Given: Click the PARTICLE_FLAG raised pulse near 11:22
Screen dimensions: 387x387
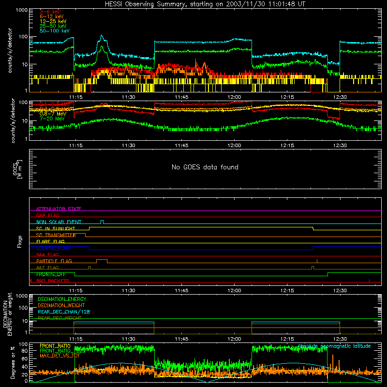Looking at the screenshot, I should 102,261.
